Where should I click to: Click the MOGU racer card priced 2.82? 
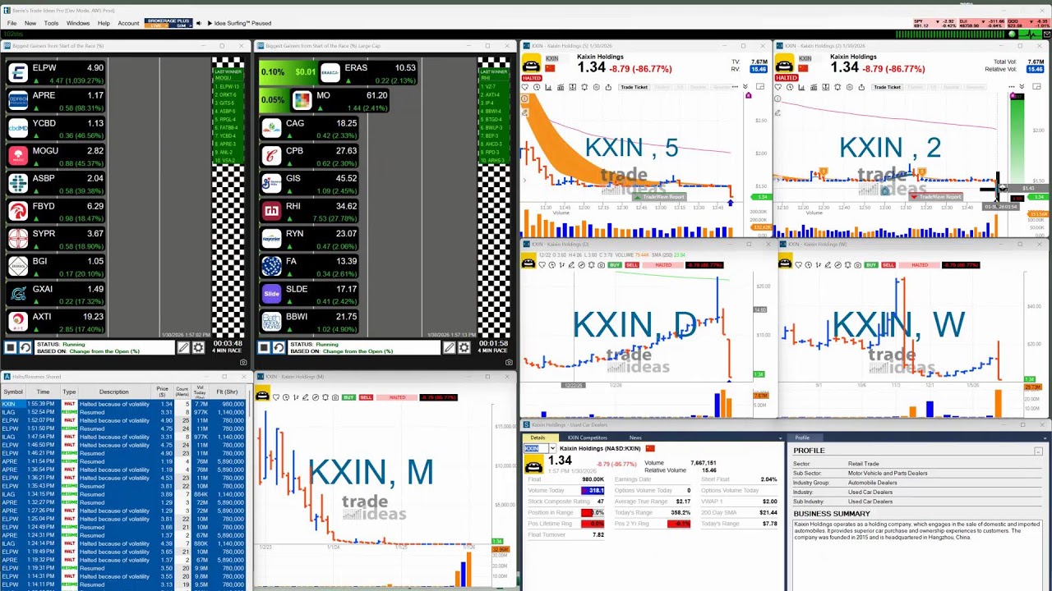pyautogui.click(x=56, y=155)
